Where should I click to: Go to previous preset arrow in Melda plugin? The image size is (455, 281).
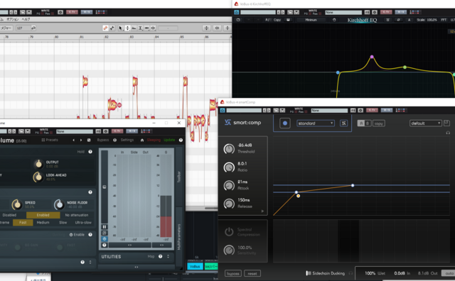[x=74, y=140]
